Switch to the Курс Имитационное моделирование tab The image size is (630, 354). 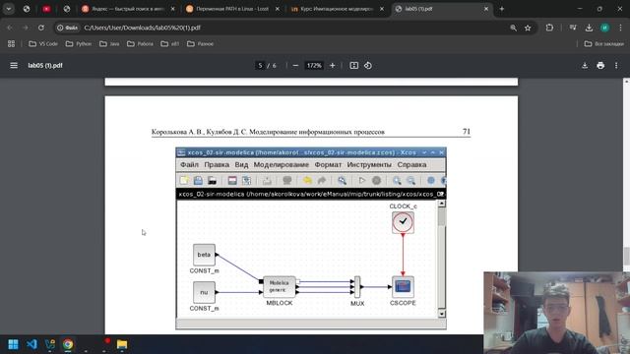pyautogui.click(x=337, y=9)
